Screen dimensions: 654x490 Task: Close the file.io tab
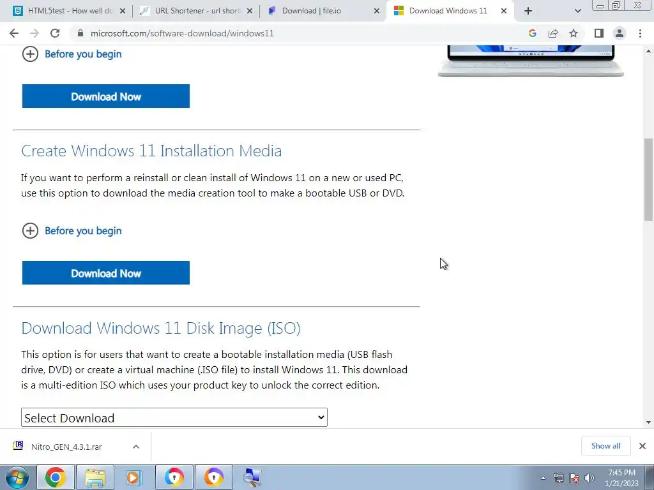[377, 11]
